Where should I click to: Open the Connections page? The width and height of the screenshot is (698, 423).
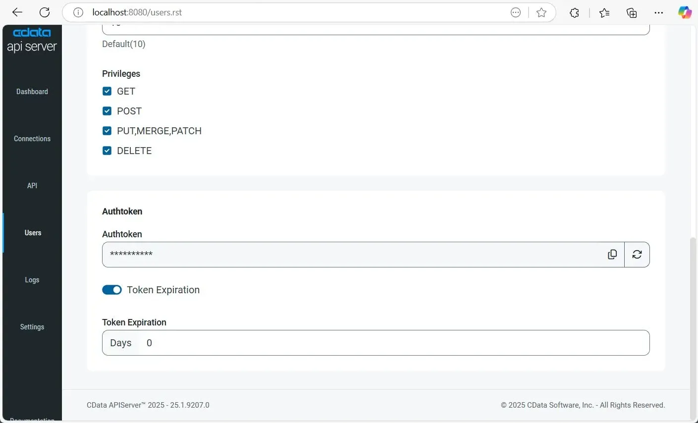coord(32,139)
